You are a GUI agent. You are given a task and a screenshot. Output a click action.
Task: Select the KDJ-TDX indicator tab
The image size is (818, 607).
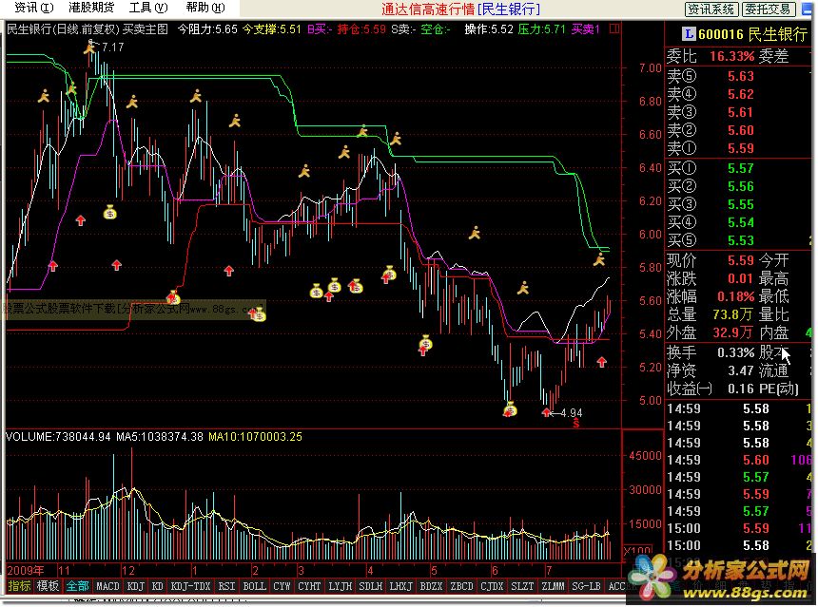[190, 587]
